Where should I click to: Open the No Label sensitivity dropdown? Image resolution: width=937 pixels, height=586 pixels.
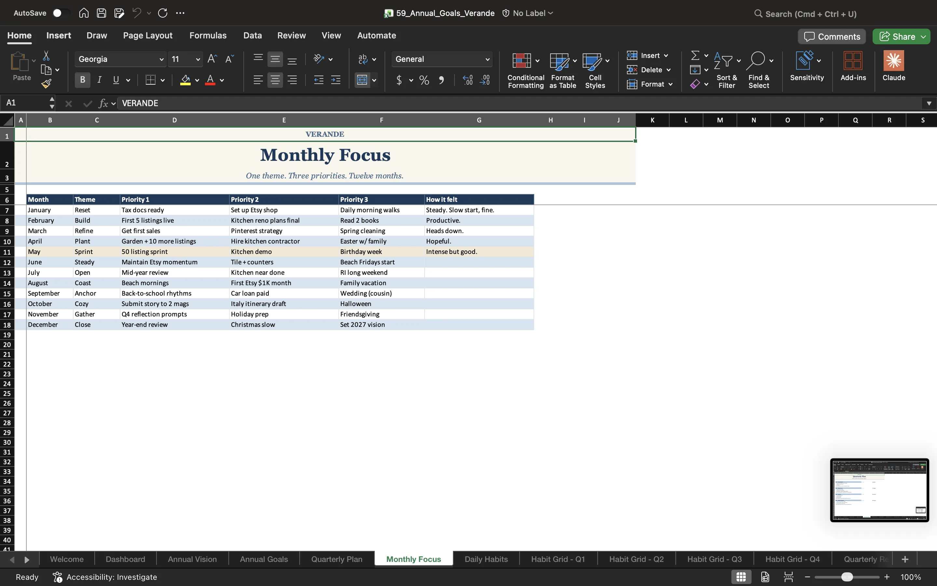pos(528,13)
